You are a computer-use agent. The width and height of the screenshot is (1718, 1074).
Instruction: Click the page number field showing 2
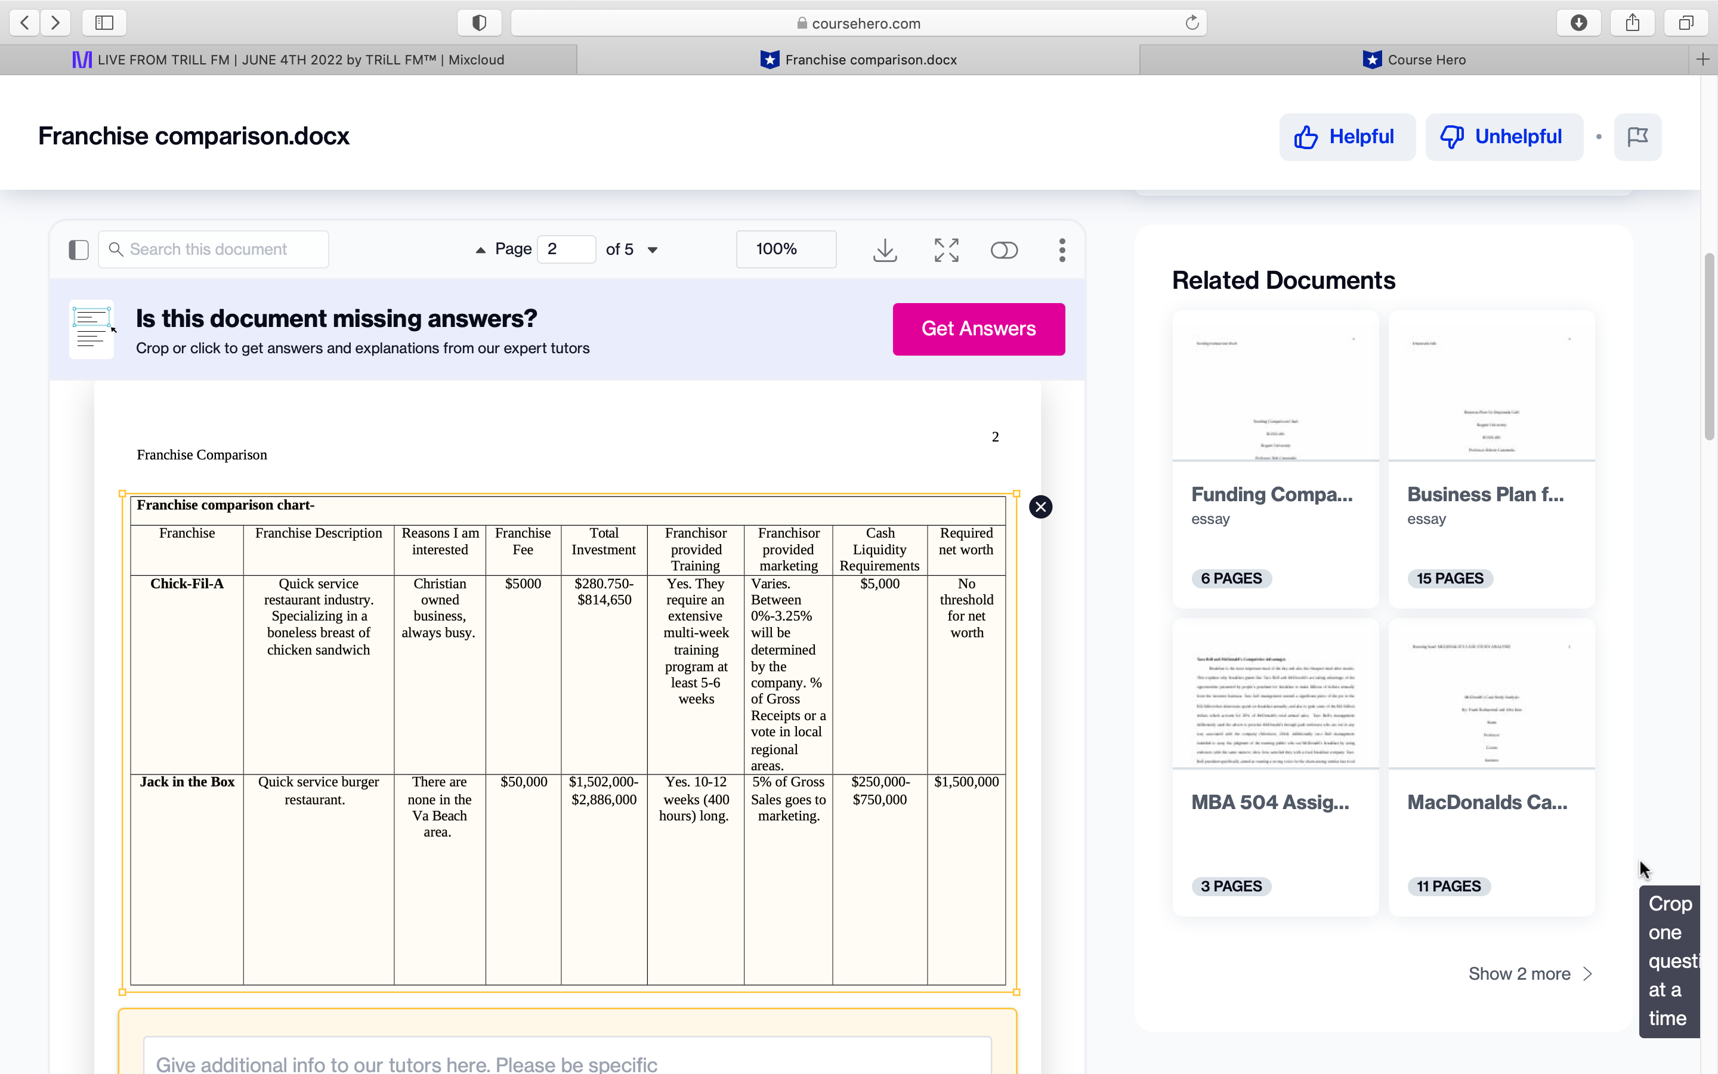[x=566, y=249]
